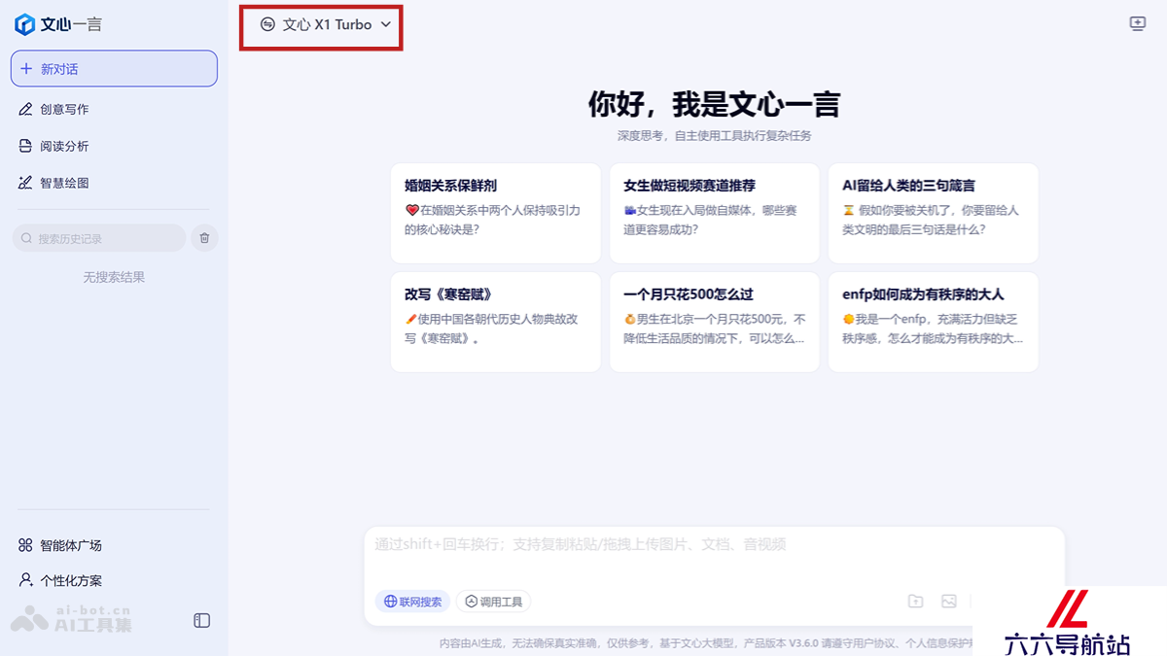Click the upload image icon
Screen dimensions: 1167x656
949,602
